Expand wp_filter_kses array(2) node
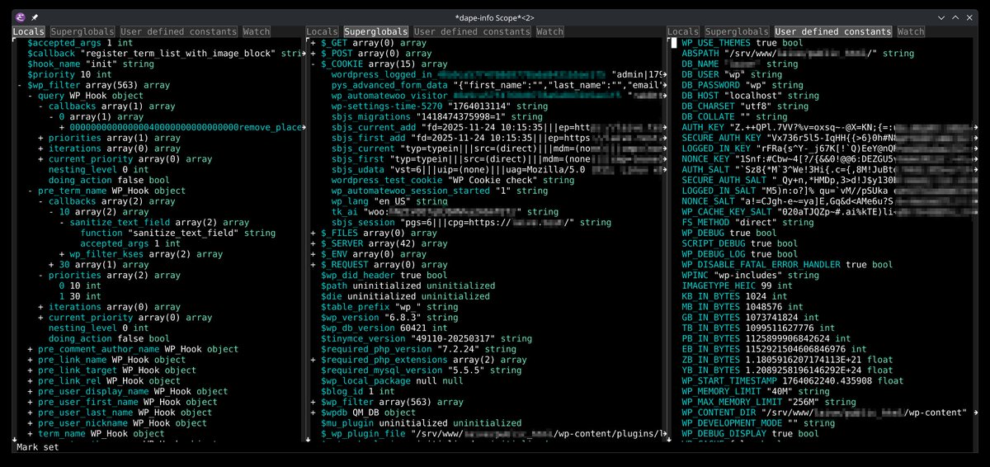 [x=62, y=254]
